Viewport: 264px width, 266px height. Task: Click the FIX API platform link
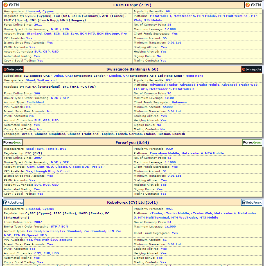(140, 89)
